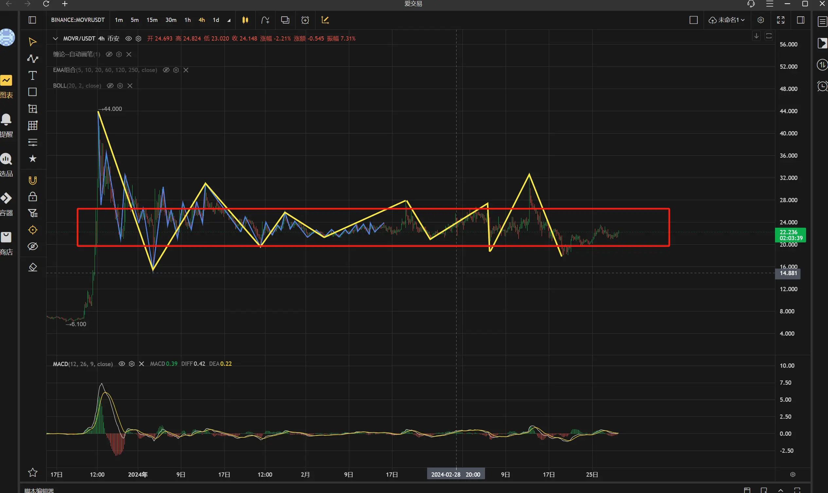The height and width of the screenshot is (493, 828).
Task: Open a new tab with plus icon
Action: 65,4
